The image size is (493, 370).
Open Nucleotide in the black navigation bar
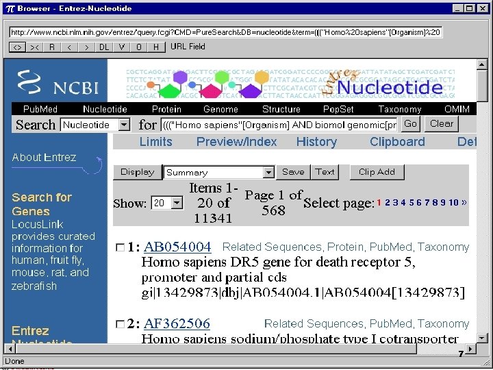pyautogui.click(x=105, y=109)
